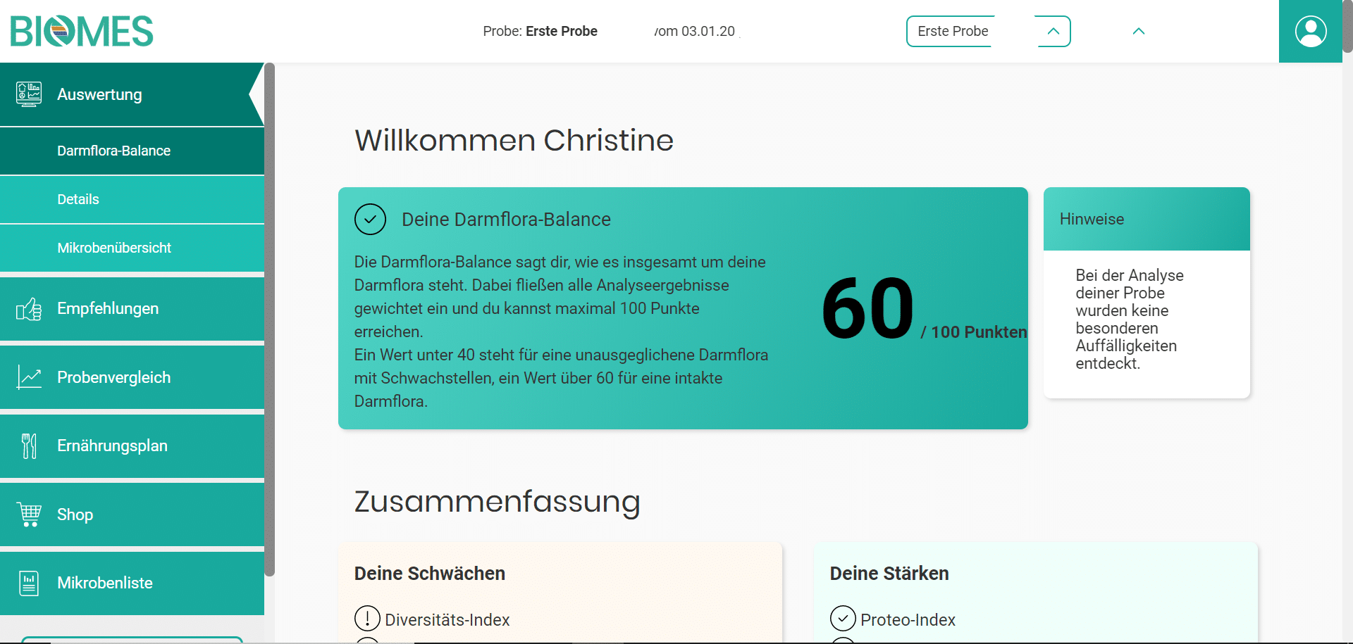The width and height of the screenshot is (1353, 644).
Task: Open the user profile avatar icon
Action: coord(1311,31)
